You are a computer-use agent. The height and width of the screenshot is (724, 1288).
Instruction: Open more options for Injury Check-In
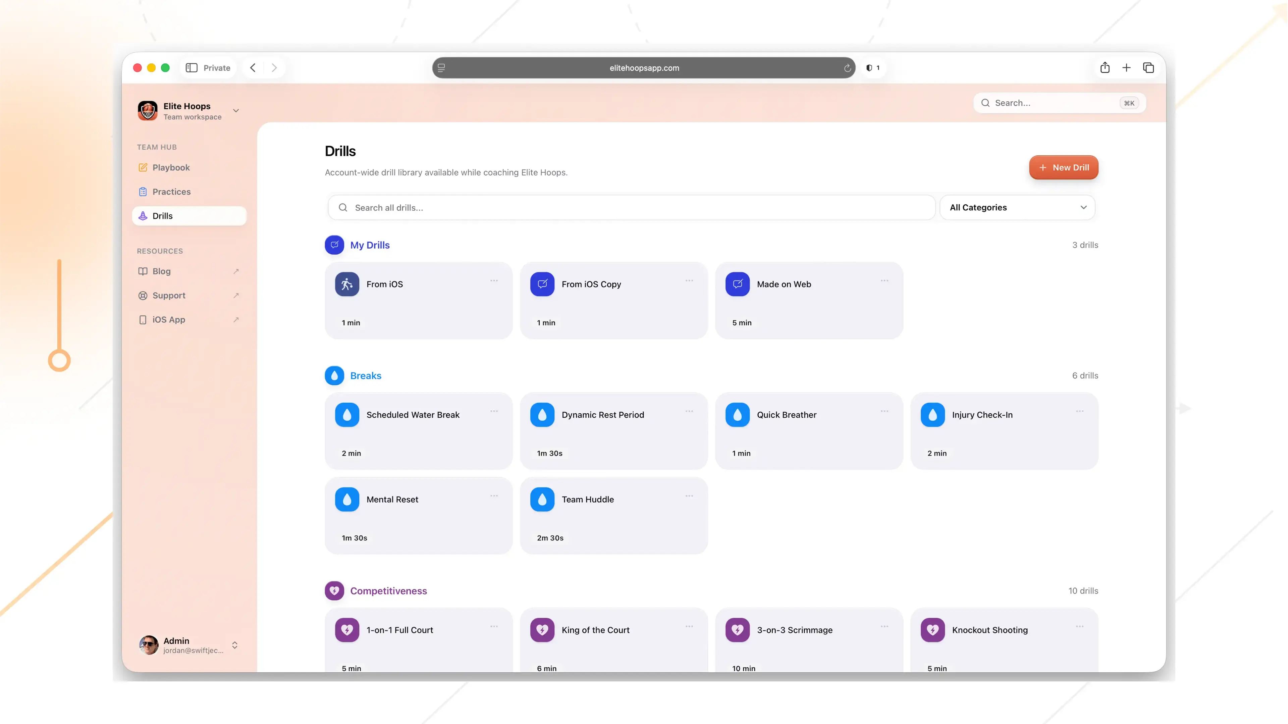point(1080,411)
